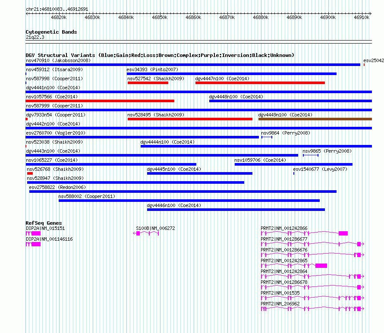Open the dgv4442n100 (Coe2014) label

[x=53, y=124]
